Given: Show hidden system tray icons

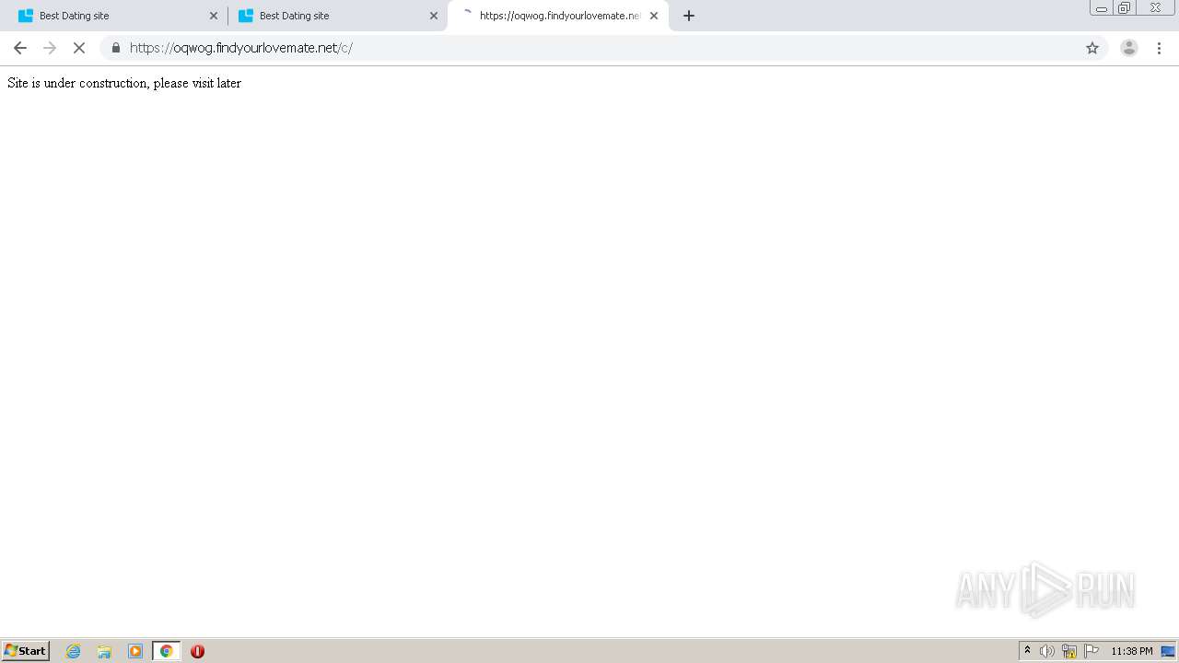Looking at the screenshot, I should (x=1027, y=651).
